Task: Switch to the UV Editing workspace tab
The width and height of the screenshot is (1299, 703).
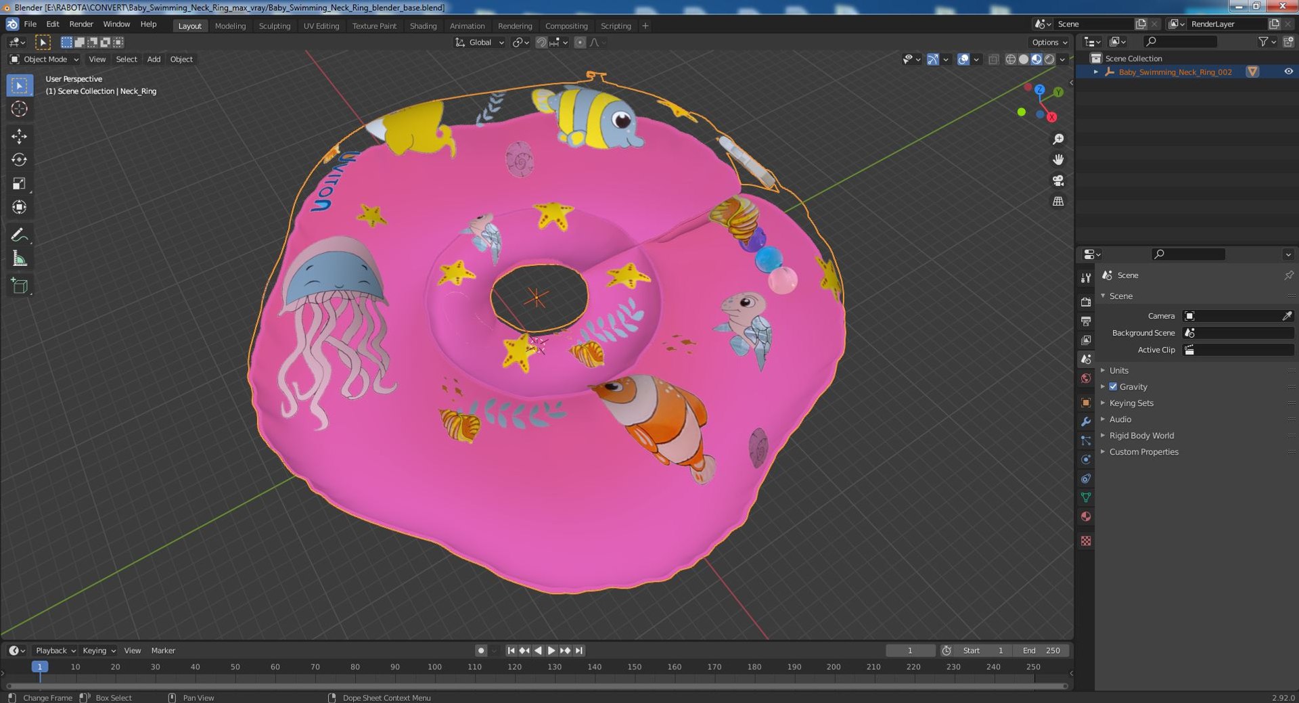Action: click(321, 26)
